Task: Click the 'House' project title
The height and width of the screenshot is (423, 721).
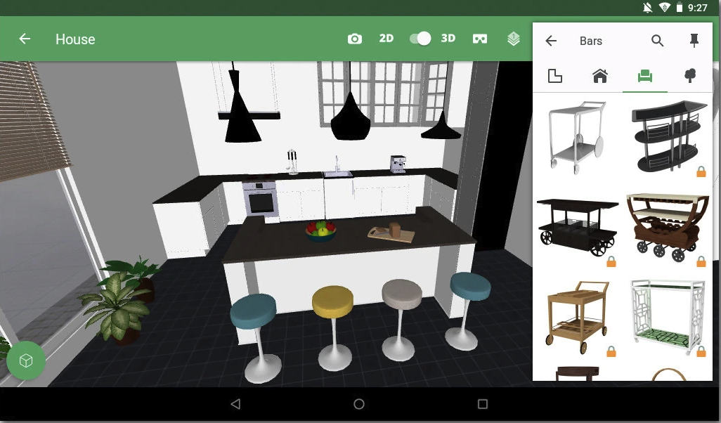Action: pos(75,39)
